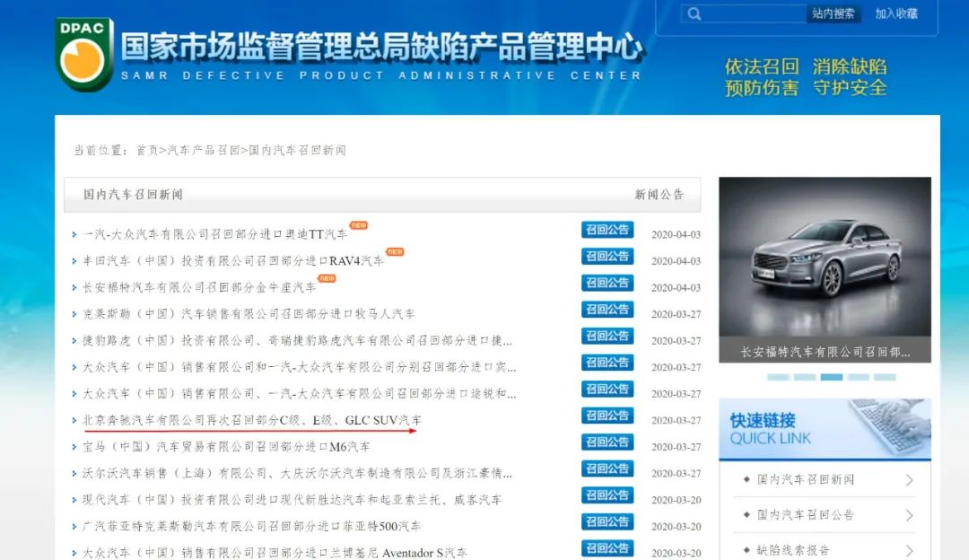Open the 北京奔驰 C级 E级 GLC recall item
This screenshot has height=560, width=969.
point(252,420)
